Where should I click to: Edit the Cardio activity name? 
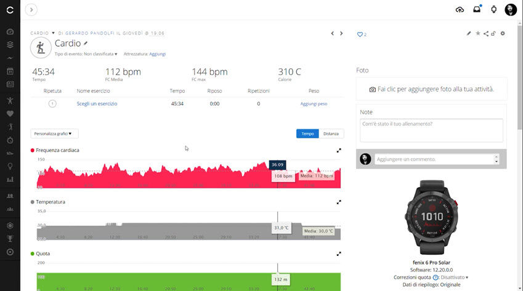pos(86,44)
